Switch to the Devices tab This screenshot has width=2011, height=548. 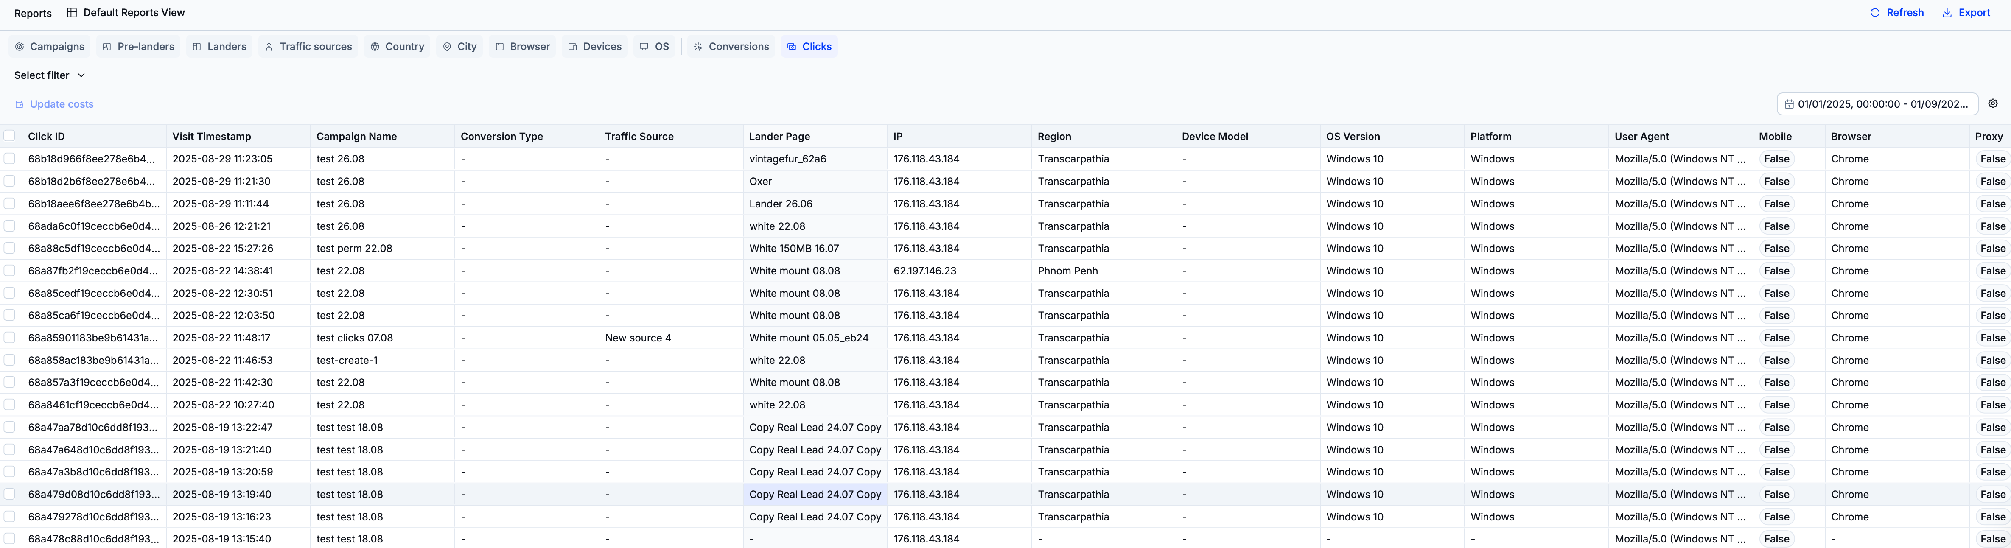(x=594, y=47)
